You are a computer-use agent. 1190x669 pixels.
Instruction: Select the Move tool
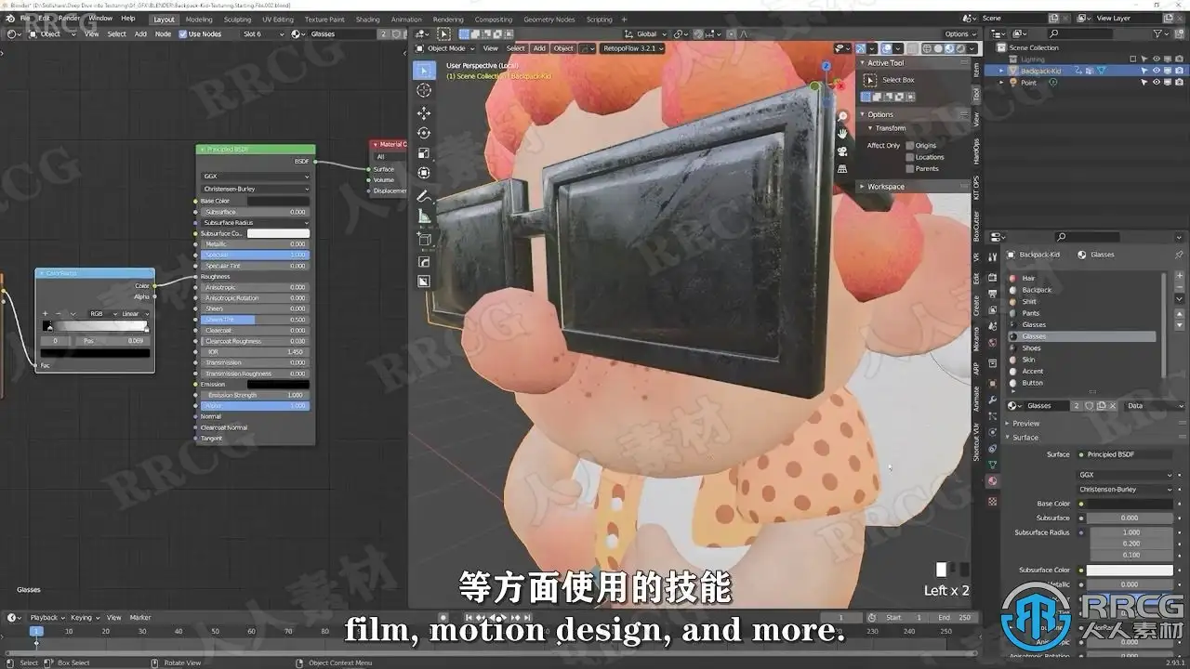[x=424, y=112]
